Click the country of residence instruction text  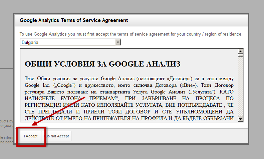click(131, 34)
